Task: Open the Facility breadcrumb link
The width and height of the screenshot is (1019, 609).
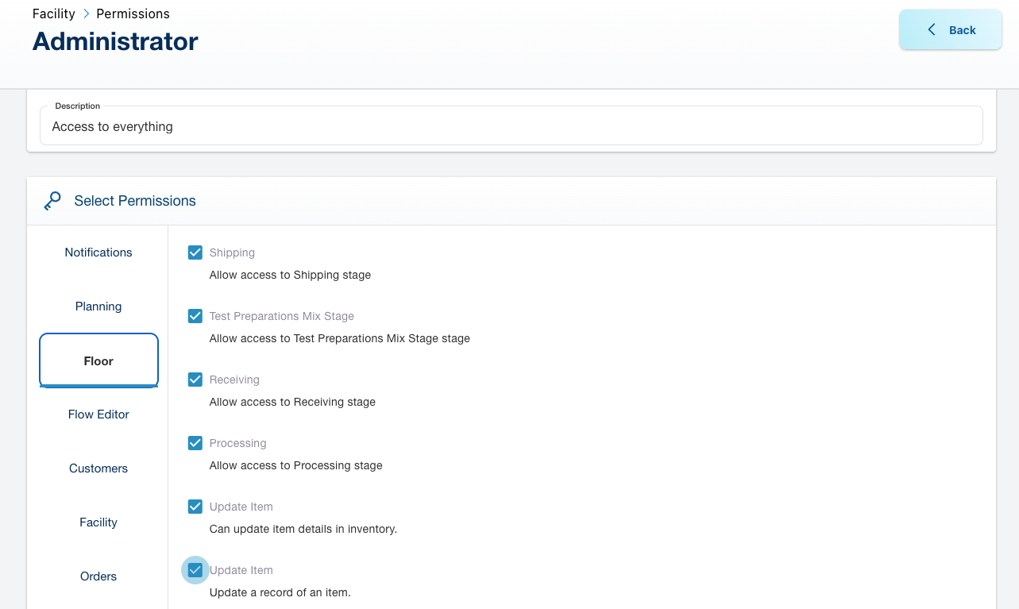Action: [x=53, y=13]
